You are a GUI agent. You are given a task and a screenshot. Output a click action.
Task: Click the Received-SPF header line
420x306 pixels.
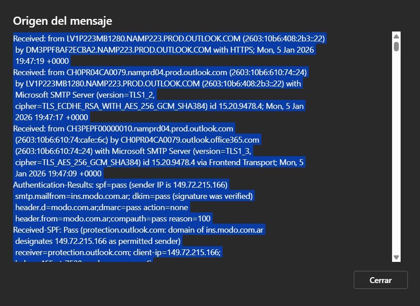(x=138, y=229)
